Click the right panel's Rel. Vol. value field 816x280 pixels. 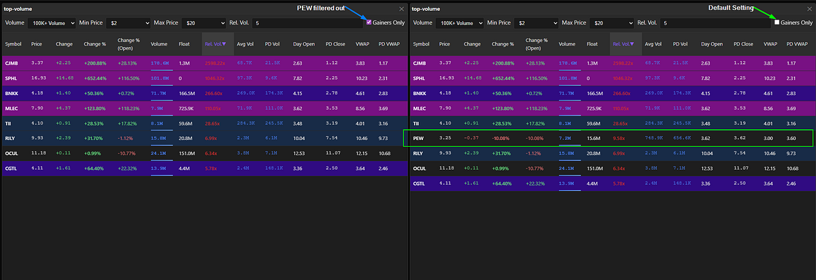coord(714,22)
